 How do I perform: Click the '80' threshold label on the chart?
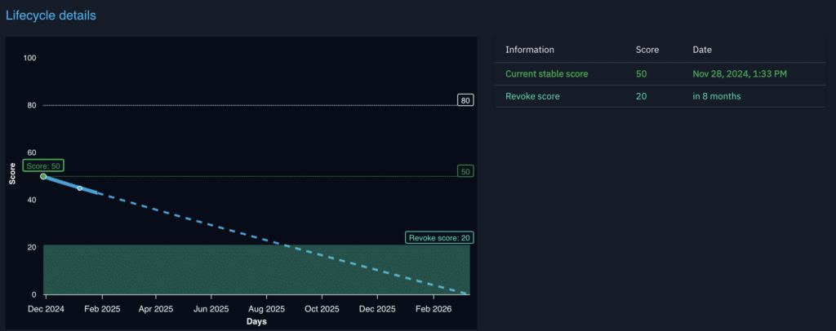[465, 101]
